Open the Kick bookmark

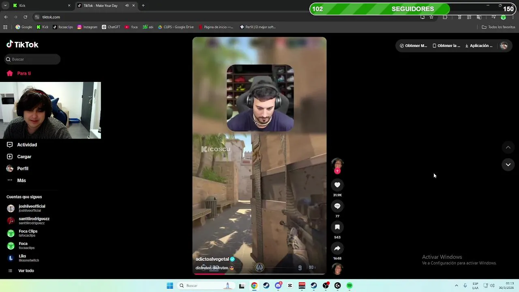click(43, 27)
